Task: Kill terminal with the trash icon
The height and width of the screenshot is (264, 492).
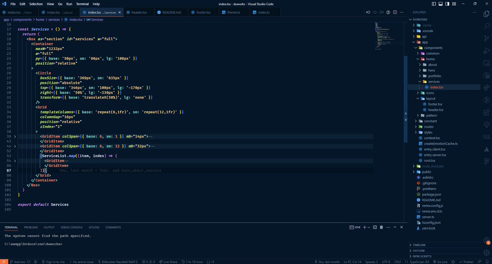Action: tap(381, 227)
